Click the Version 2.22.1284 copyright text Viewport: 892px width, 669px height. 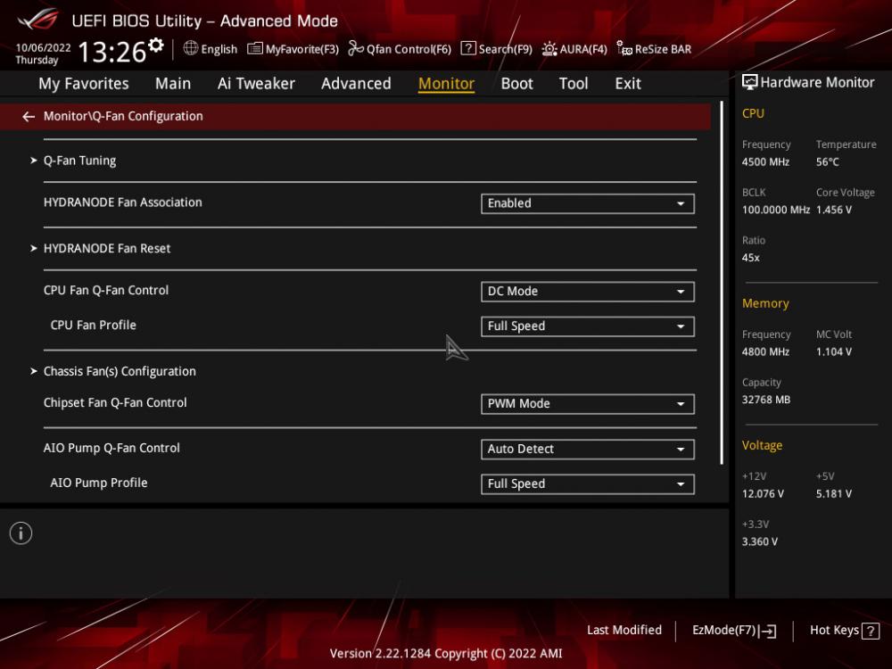click(446, 654)
